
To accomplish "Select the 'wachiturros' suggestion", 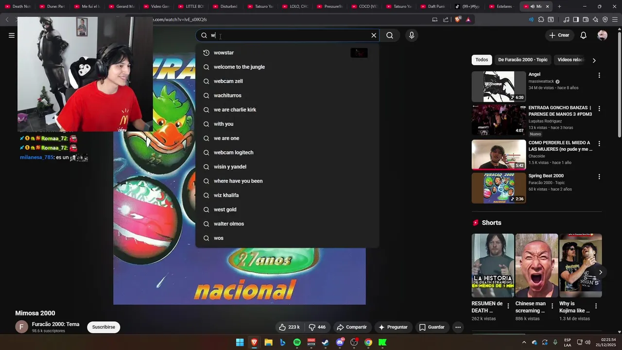I will tap(287, 95).
